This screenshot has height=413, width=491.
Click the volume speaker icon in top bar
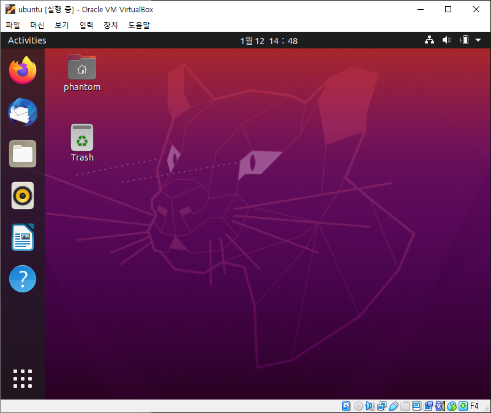pyautogui.click(x=446, y=40)
